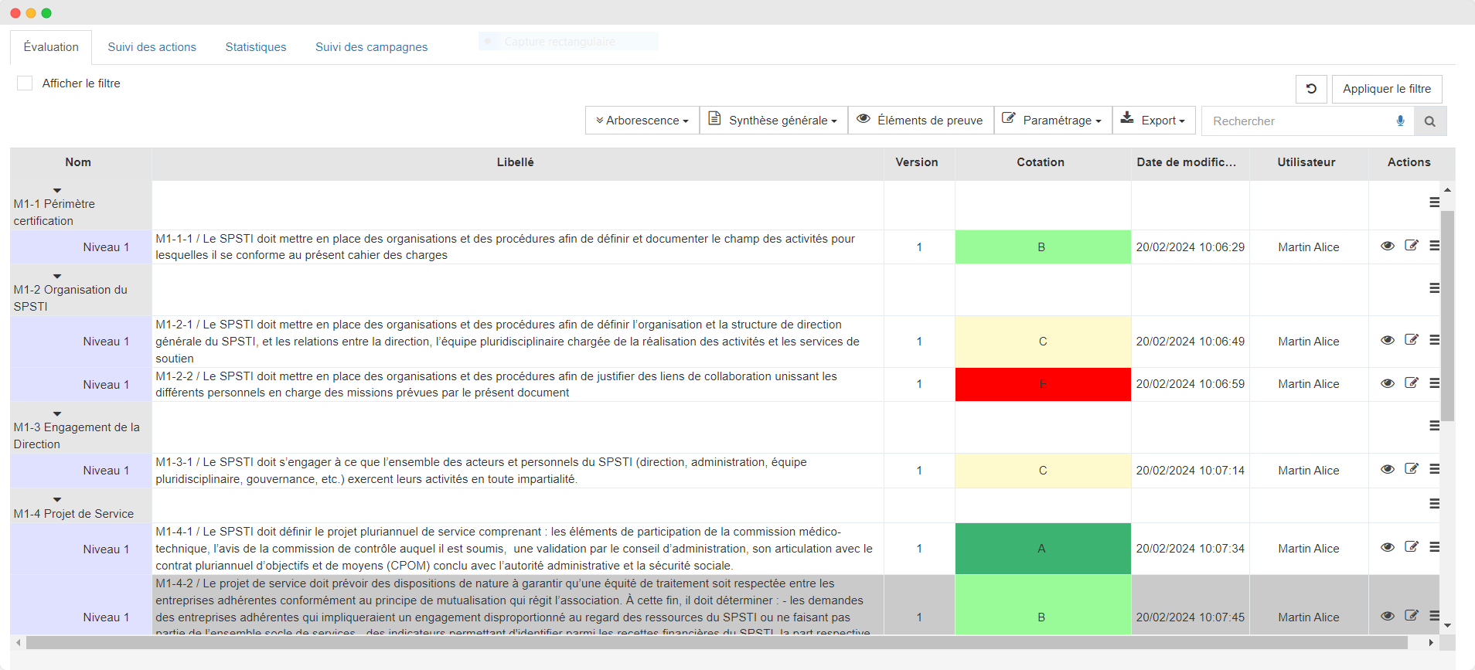Edit the M1-2-1 evaluation row
The image size is (1475, 670).
[x=1412, y=340]
